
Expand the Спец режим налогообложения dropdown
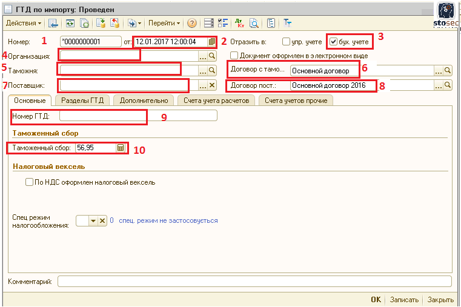coord(93,220)
